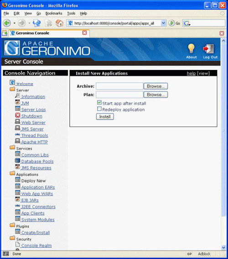Open the File menu
228x259 pixels.
6,13
